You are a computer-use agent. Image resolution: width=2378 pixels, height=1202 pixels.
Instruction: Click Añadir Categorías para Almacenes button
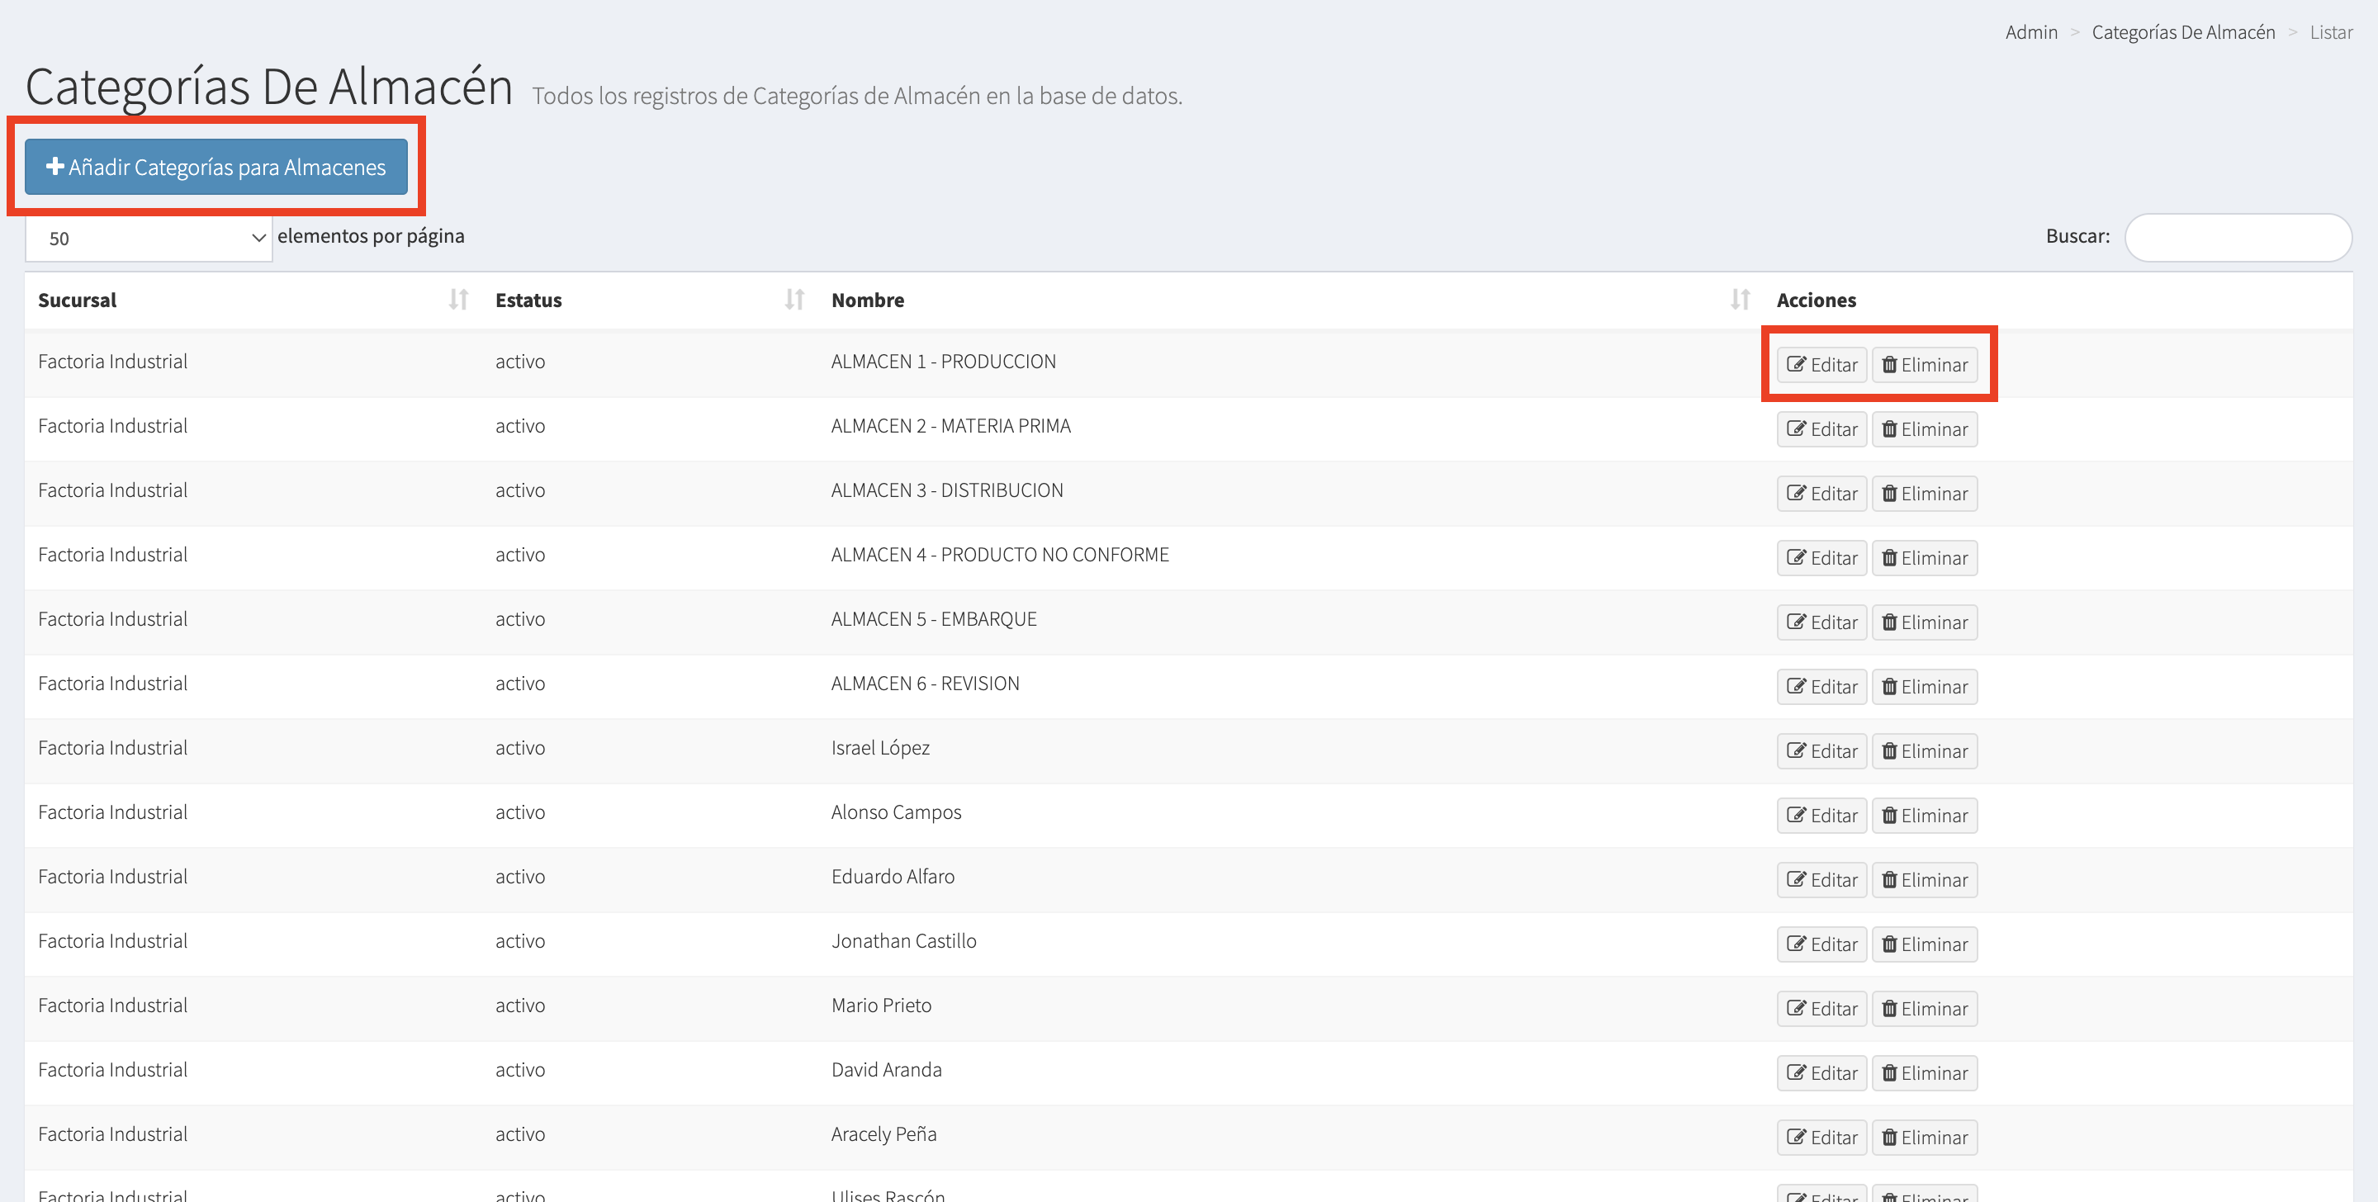216,167
